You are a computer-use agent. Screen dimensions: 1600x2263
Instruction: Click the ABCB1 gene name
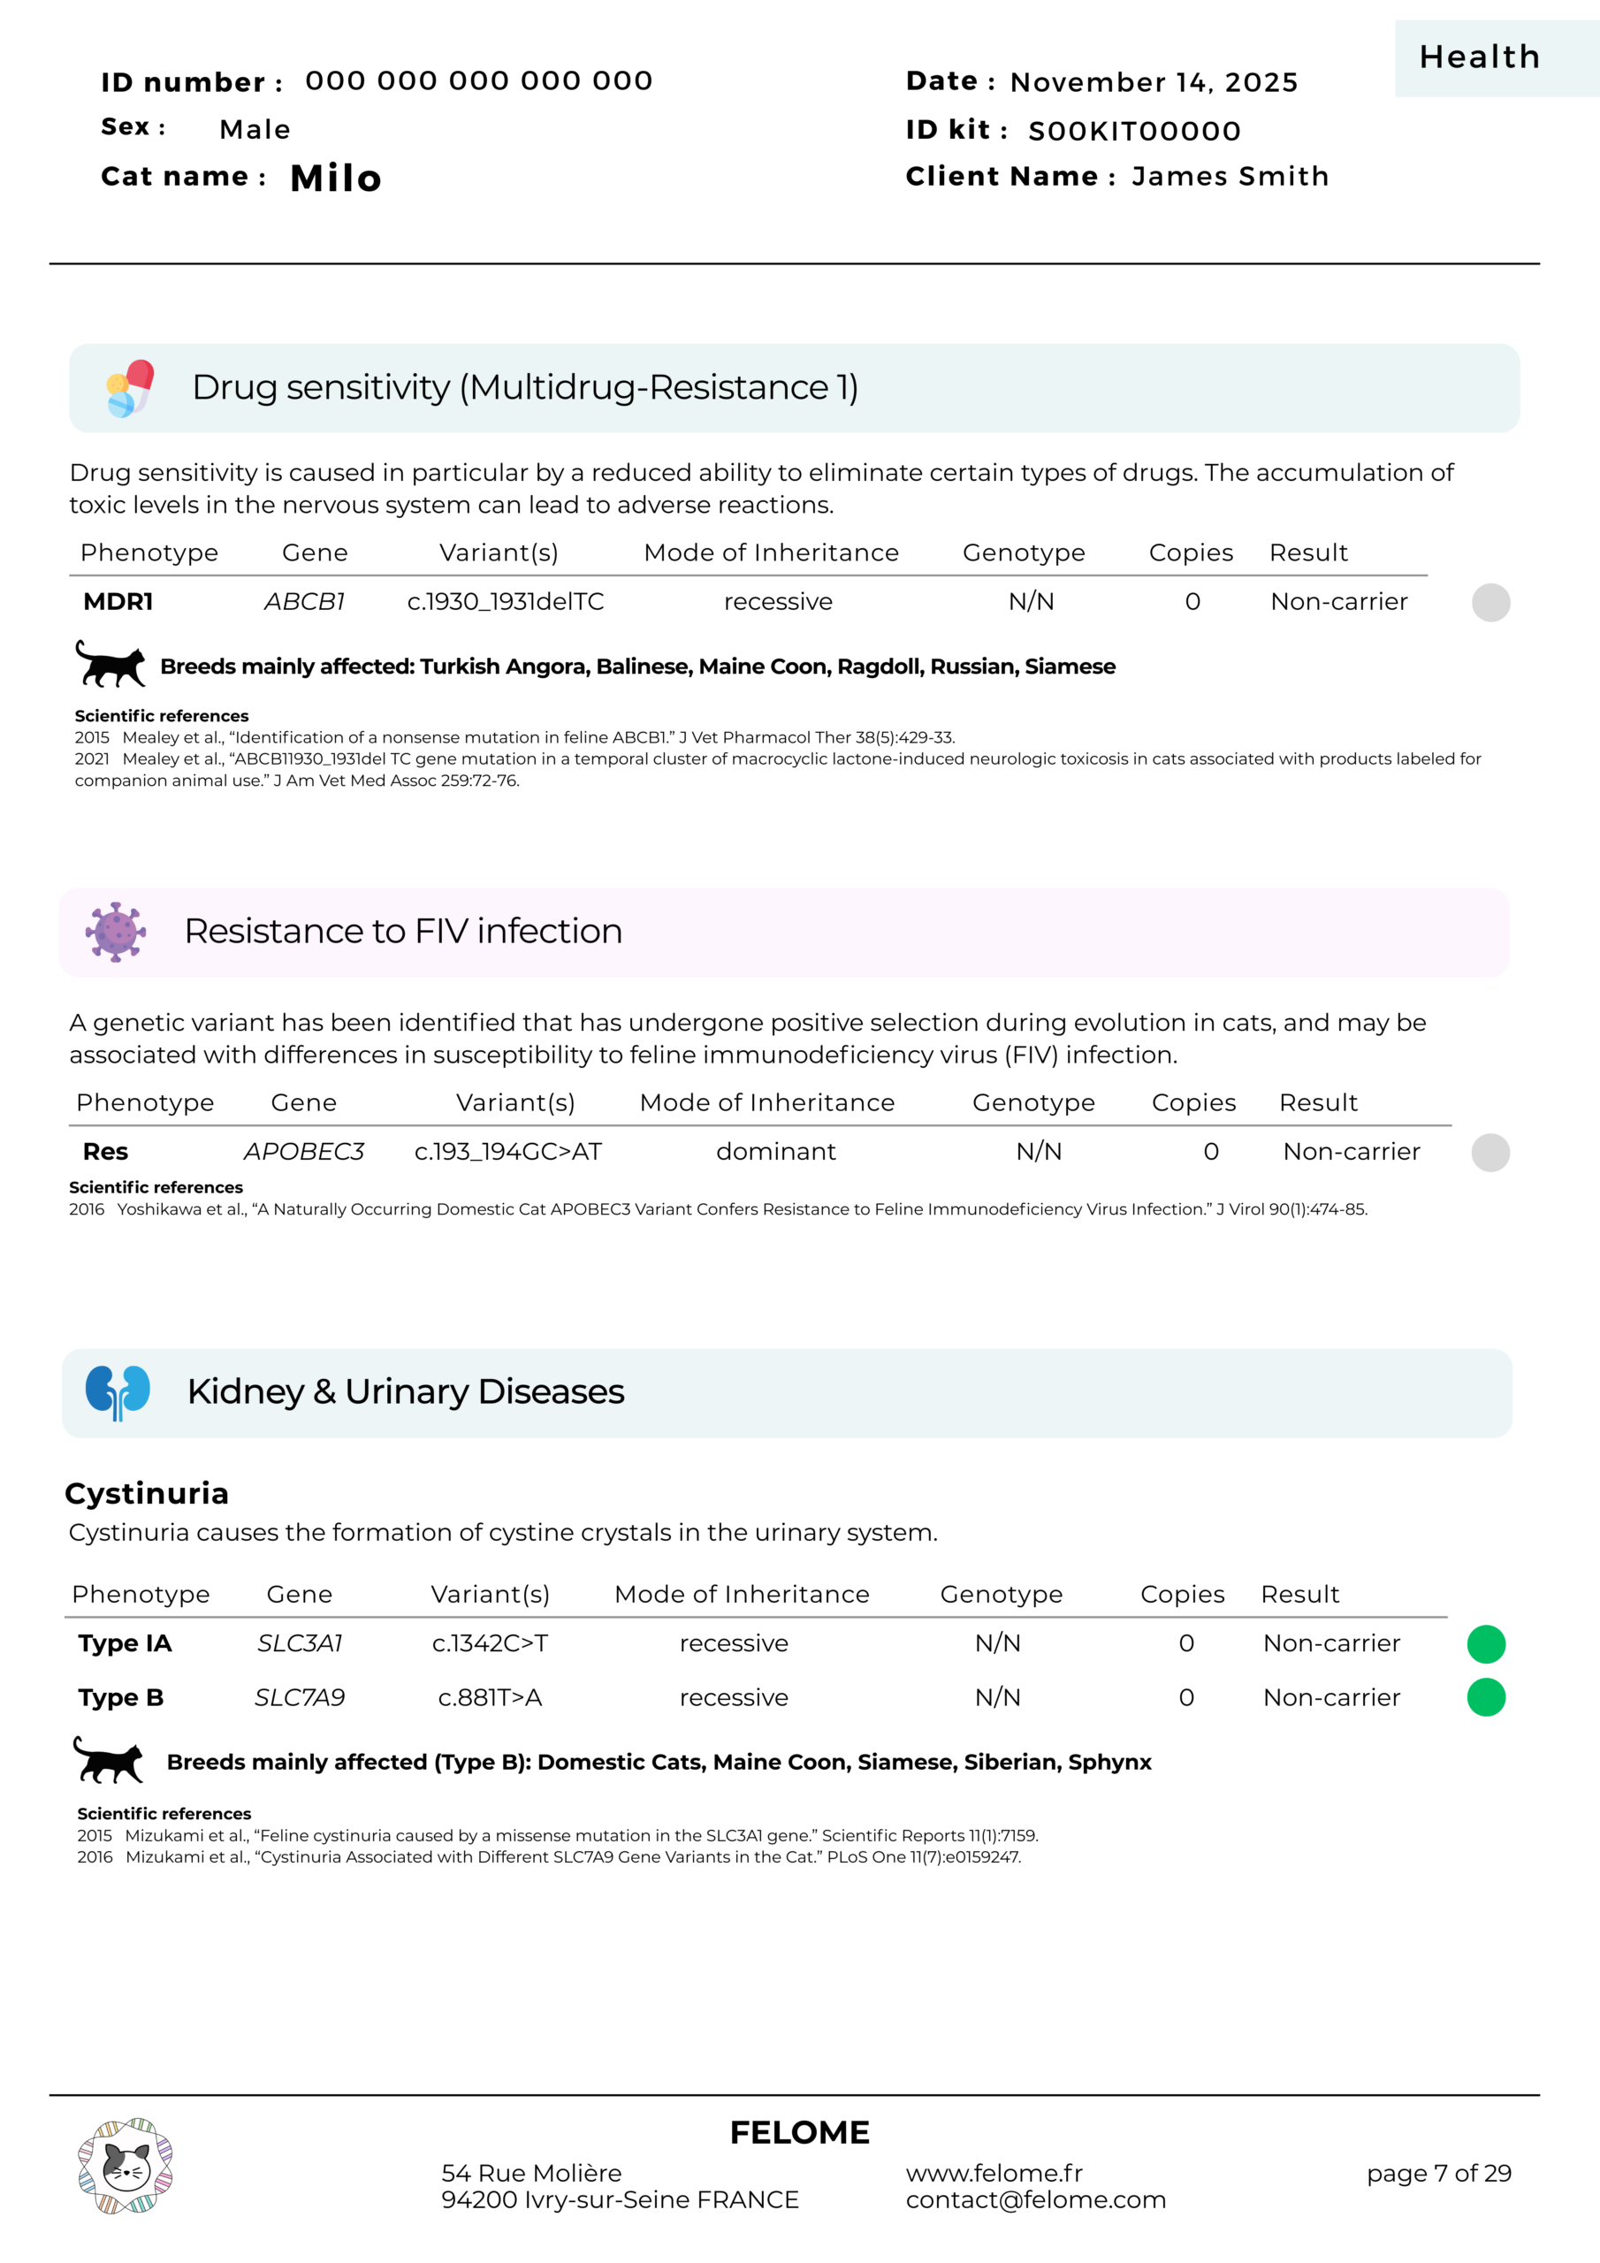[x=305, y=602]
